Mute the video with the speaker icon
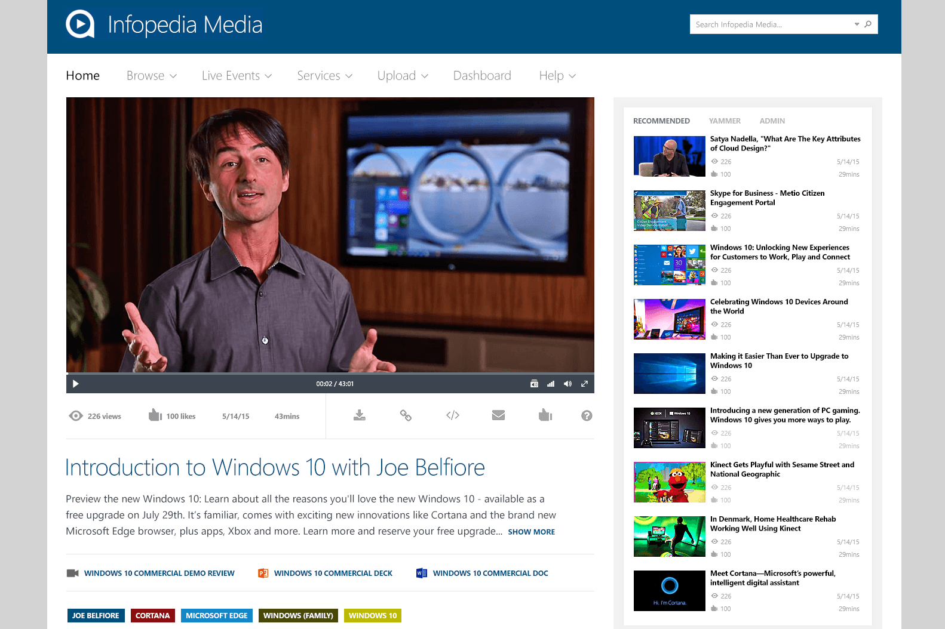The image size is (945, 629). pos(567,384)
